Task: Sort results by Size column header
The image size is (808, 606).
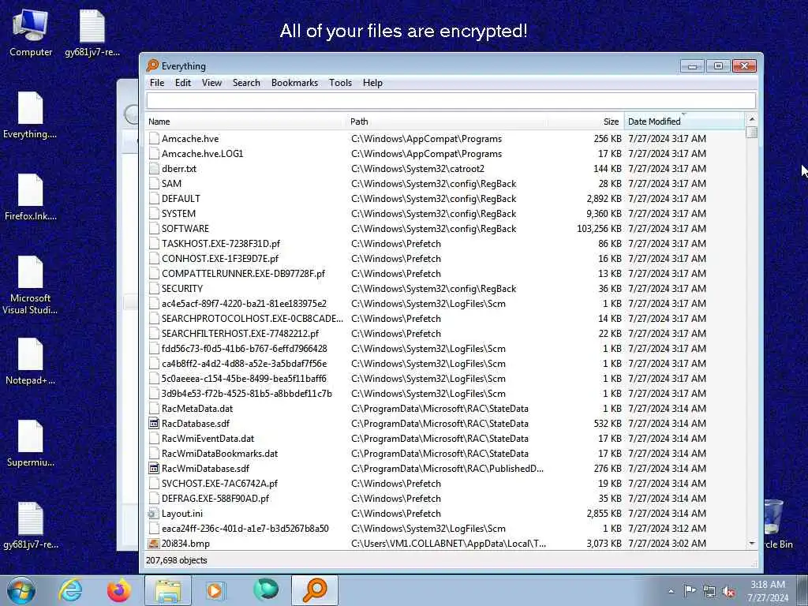Action: (x=585, y=122)
